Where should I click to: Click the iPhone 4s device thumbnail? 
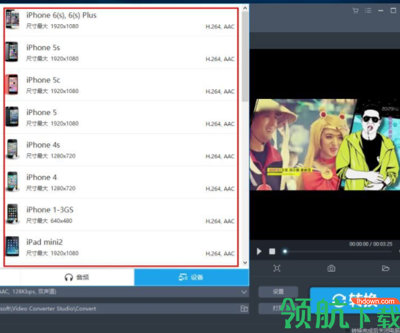point(13,149)
